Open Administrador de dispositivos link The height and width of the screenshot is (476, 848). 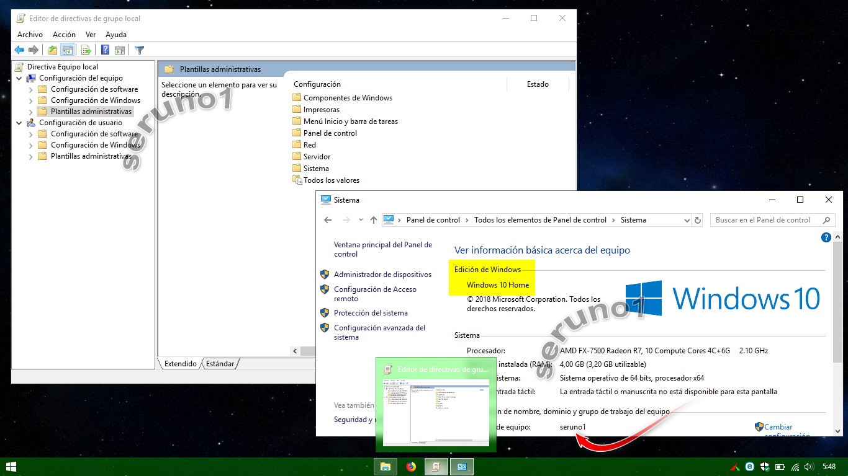click(382, 275)
